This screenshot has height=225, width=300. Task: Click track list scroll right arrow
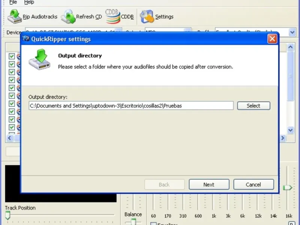tap(283, 138)
